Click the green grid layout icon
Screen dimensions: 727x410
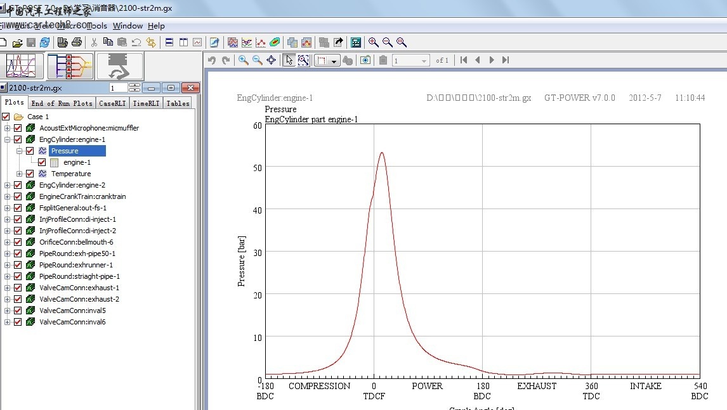356,42
